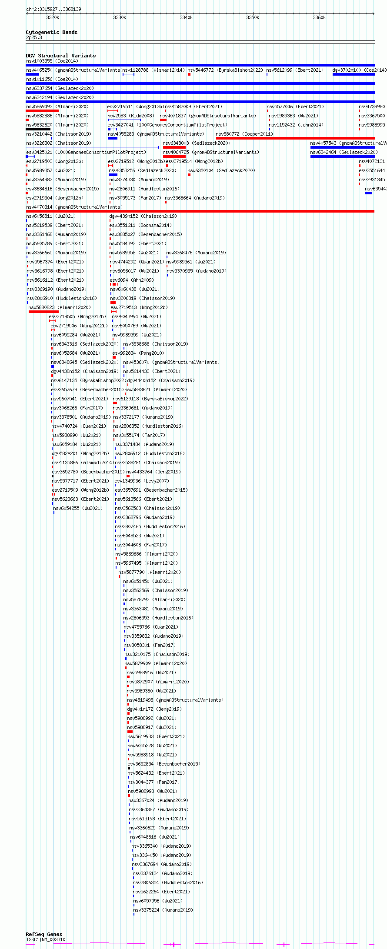The width and height of the screenshot is (387, 949).
Task: Click nsv5989363 (Wu2021) label
Action: (x=294, y=116)
